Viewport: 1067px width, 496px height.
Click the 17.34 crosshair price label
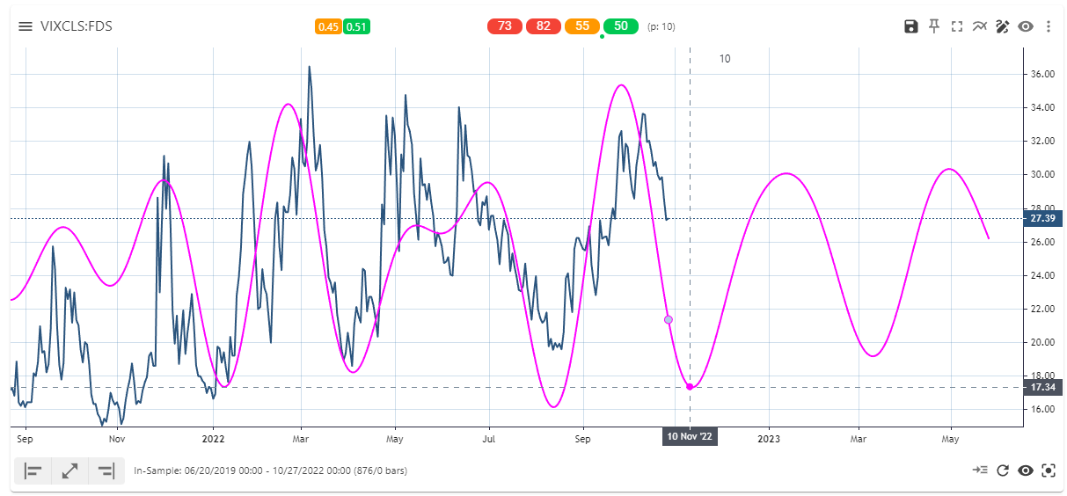click(x=1043, y=387)
